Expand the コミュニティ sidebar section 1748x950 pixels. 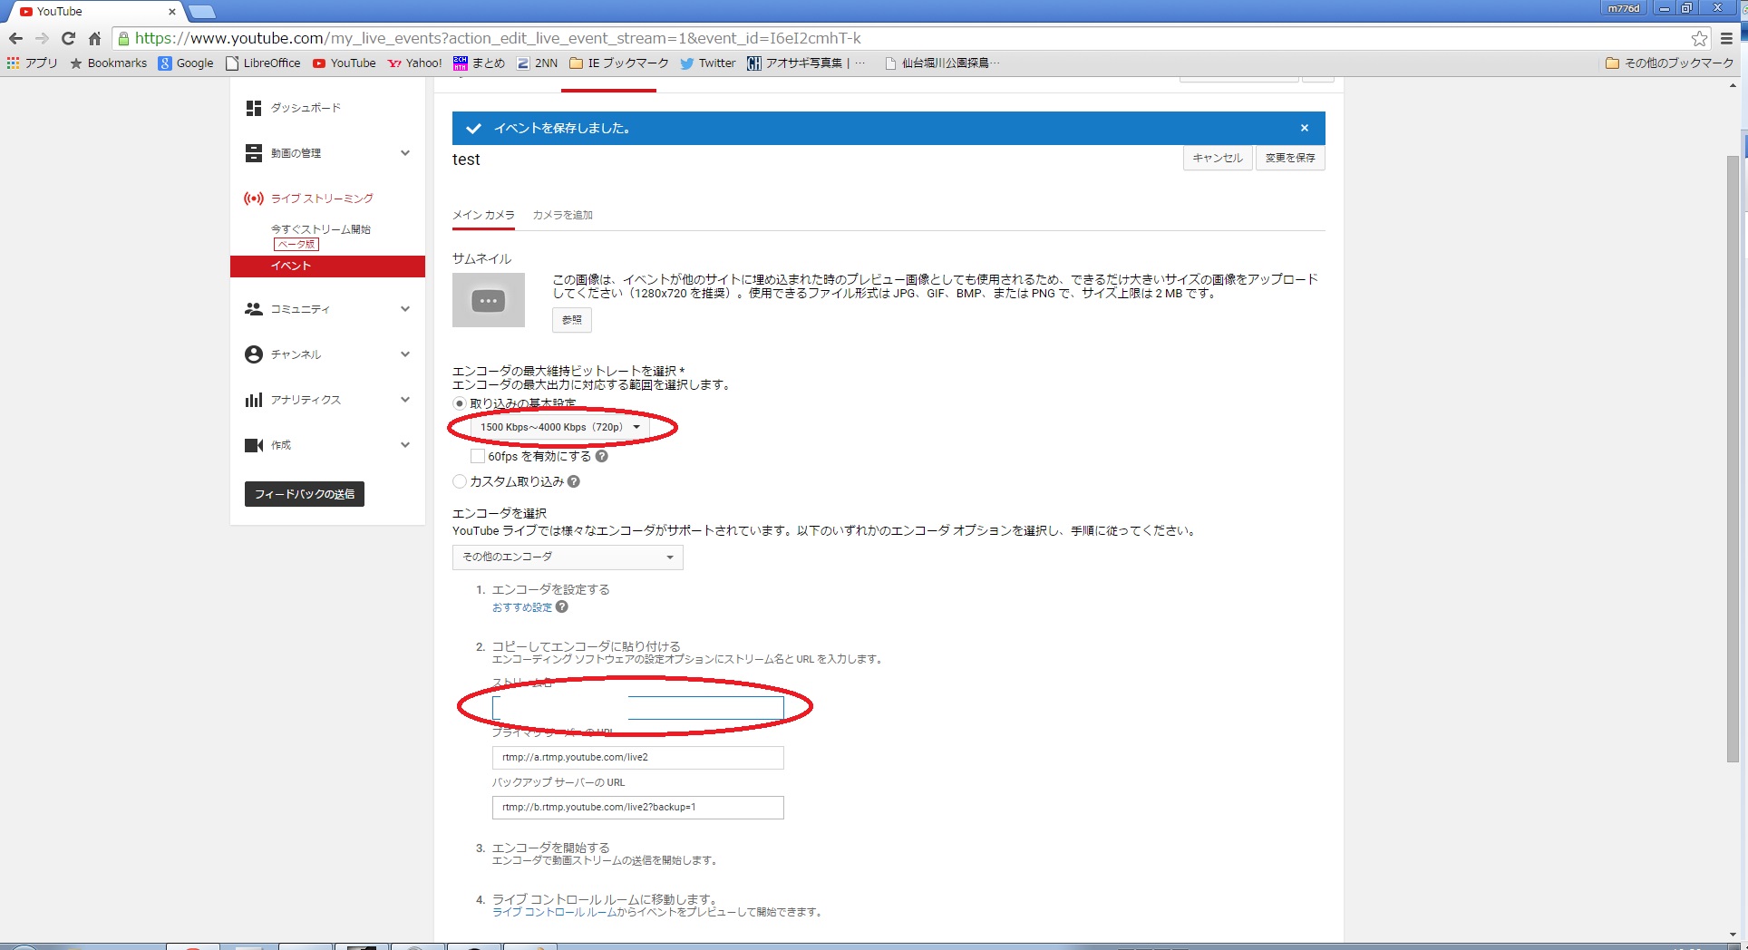coord(405,309)
